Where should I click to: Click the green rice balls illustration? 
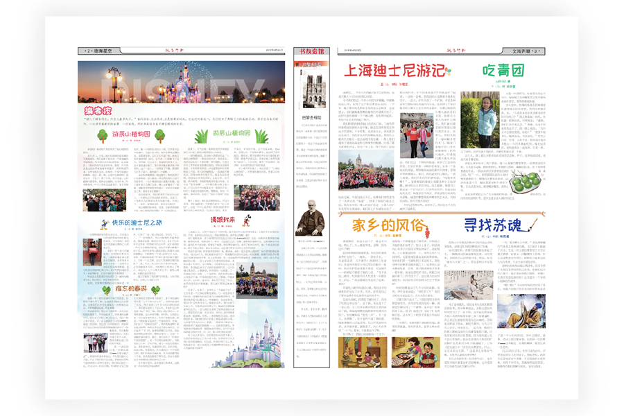click(526, 182)
